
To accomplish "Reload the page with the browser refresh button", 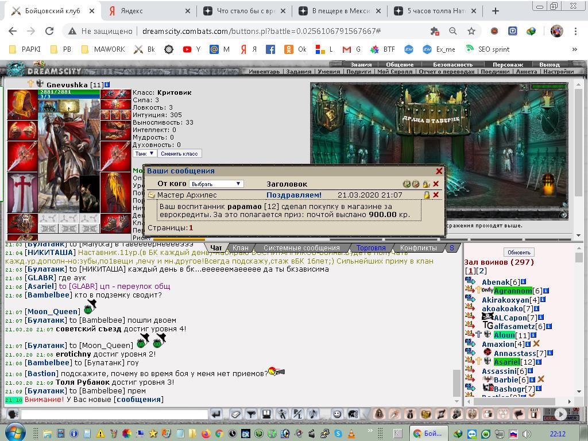I will [49, 31].
